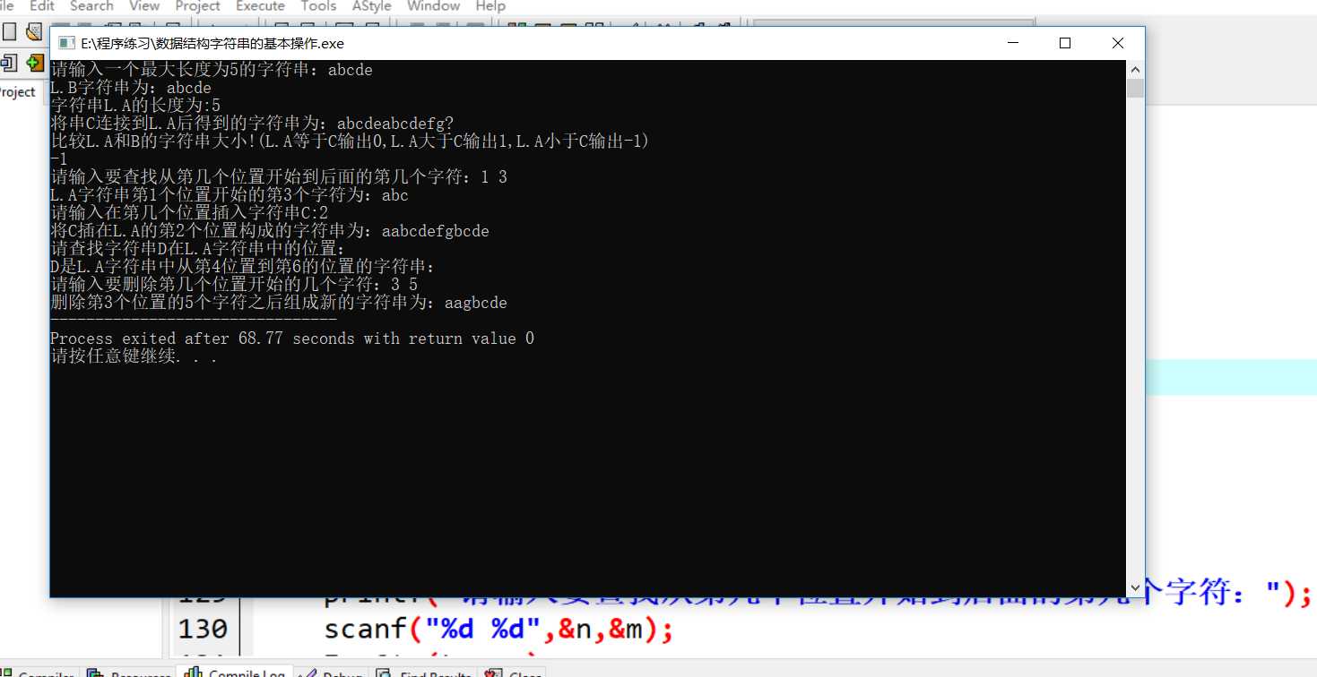Open the Window menu in Dev-C++

click(433, 6)
